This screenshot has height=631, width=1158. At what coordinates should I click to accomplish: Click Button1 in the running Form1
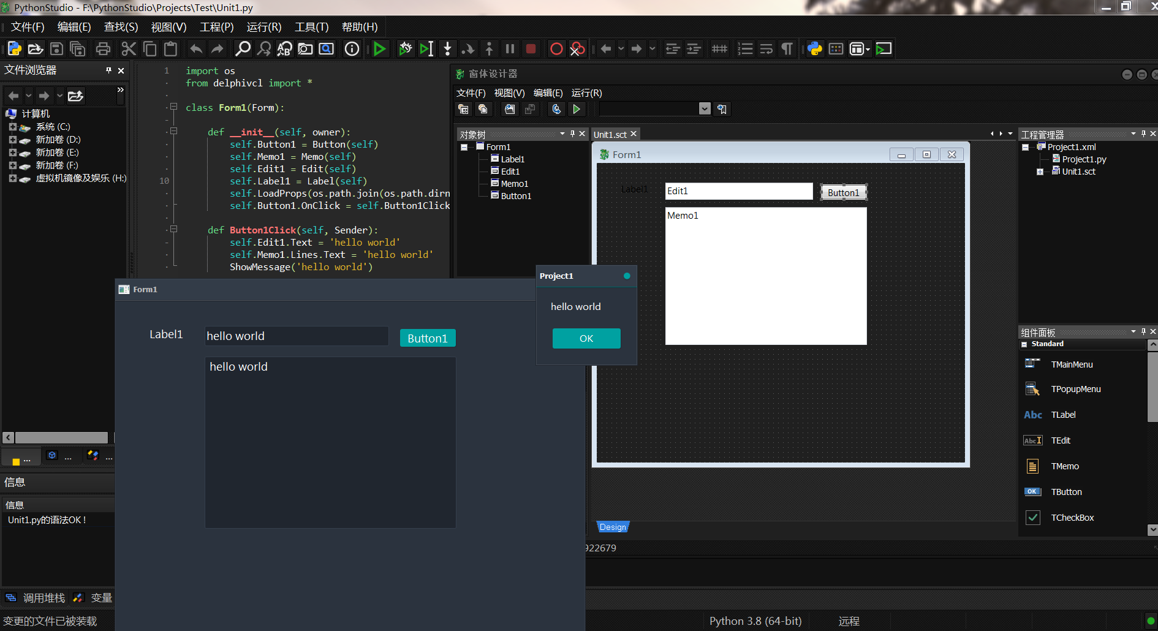click(428, 338)
